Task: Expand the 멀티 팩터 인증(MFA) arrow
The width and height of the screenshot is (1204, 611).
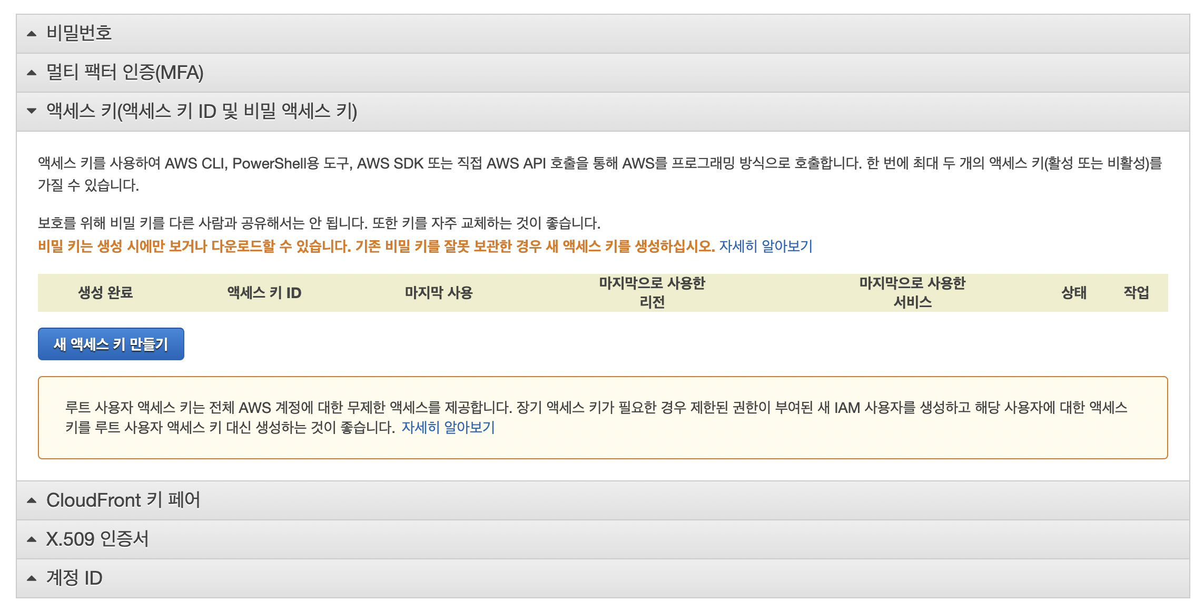Action: tap(32, 73)
